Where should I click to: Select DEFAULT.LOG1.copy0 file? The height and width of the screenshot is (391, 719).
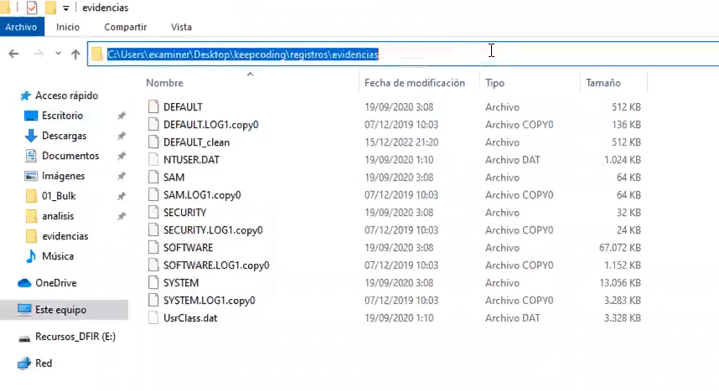(x=211, y=125)
